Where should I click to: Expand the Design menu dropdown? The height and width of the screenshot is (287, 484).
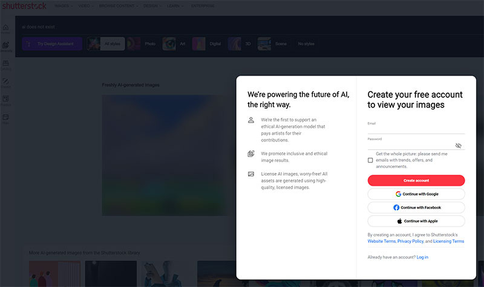[152, 6]
